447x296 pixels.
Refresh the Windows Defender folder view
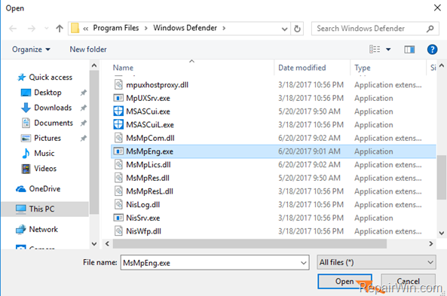[297, 29]
